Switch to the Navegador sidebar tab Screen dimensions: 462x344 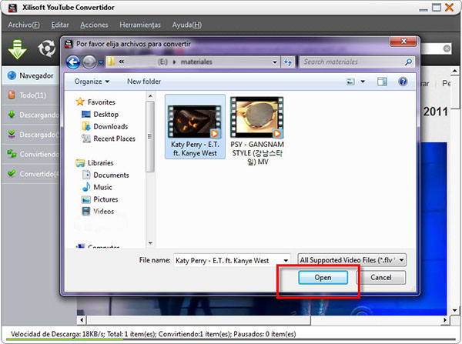point(31,75)
